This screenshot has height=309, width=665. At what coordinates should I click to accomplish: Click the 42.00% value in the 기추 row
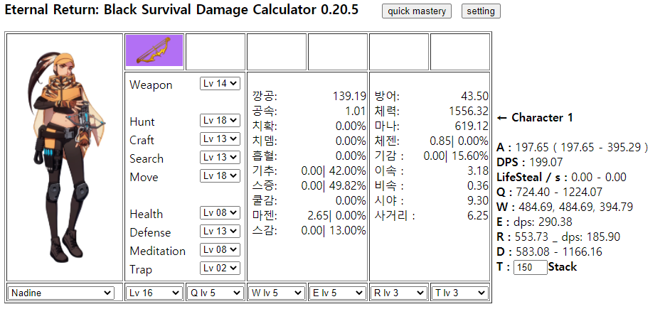point(347,170)
